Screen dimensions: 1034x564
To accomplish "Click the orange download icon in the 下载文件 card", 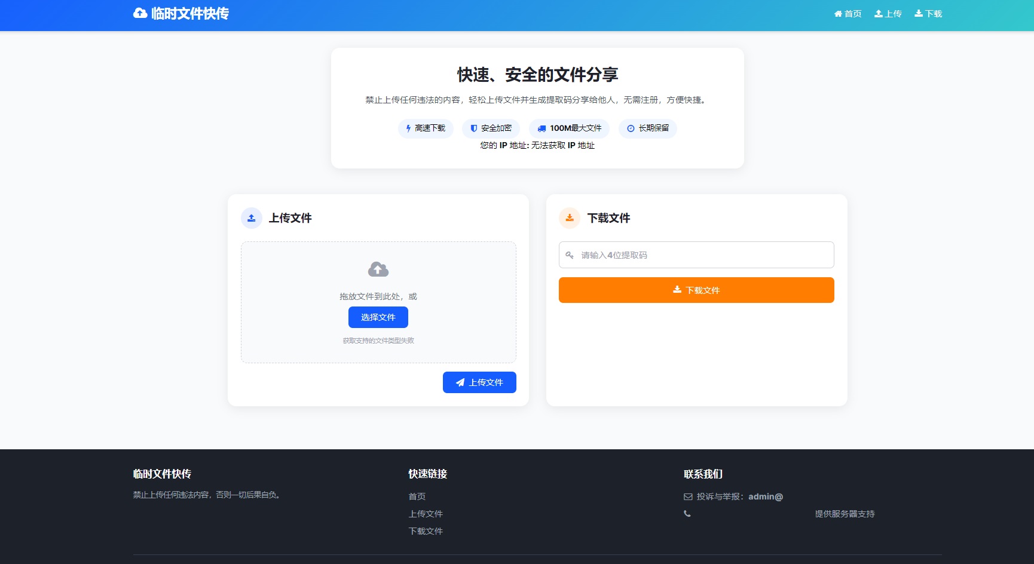I will tap(569, 218).
